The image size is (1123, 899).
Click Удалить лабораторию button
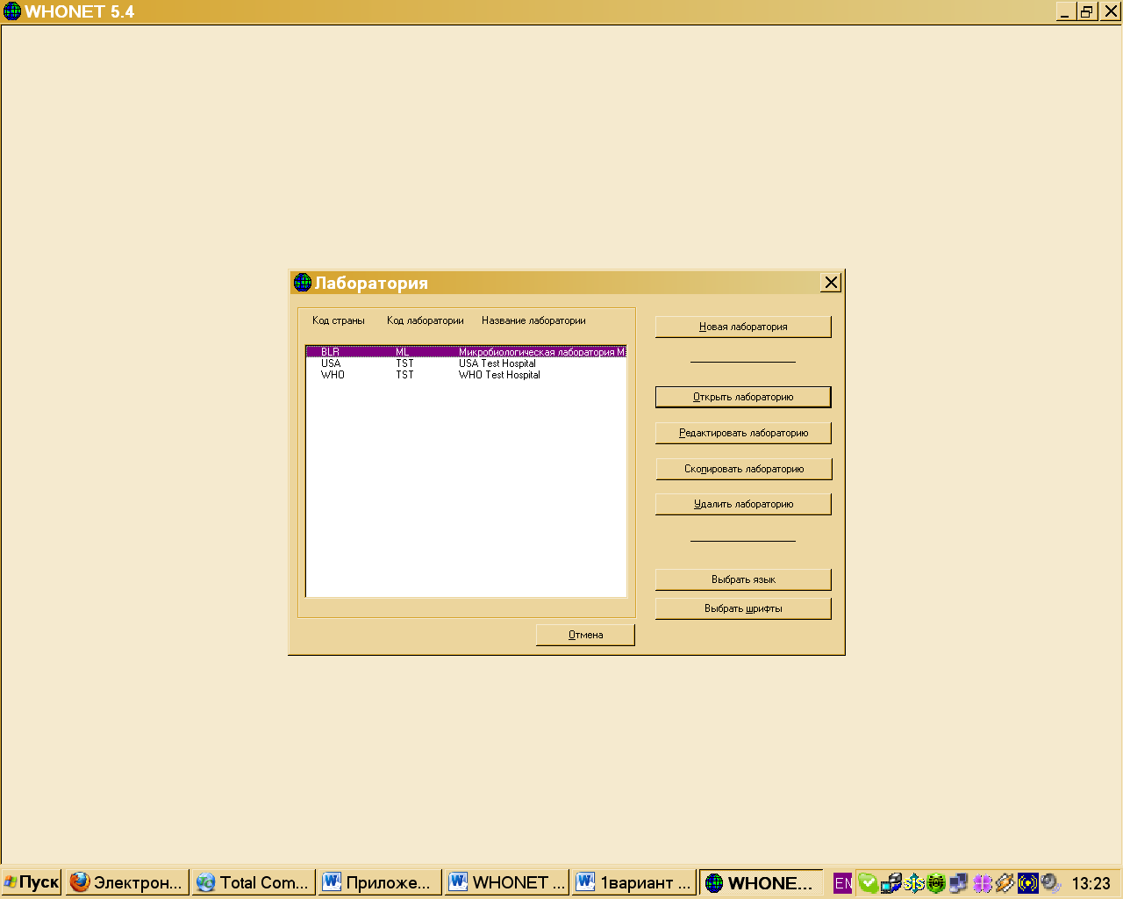coord(743,504)
